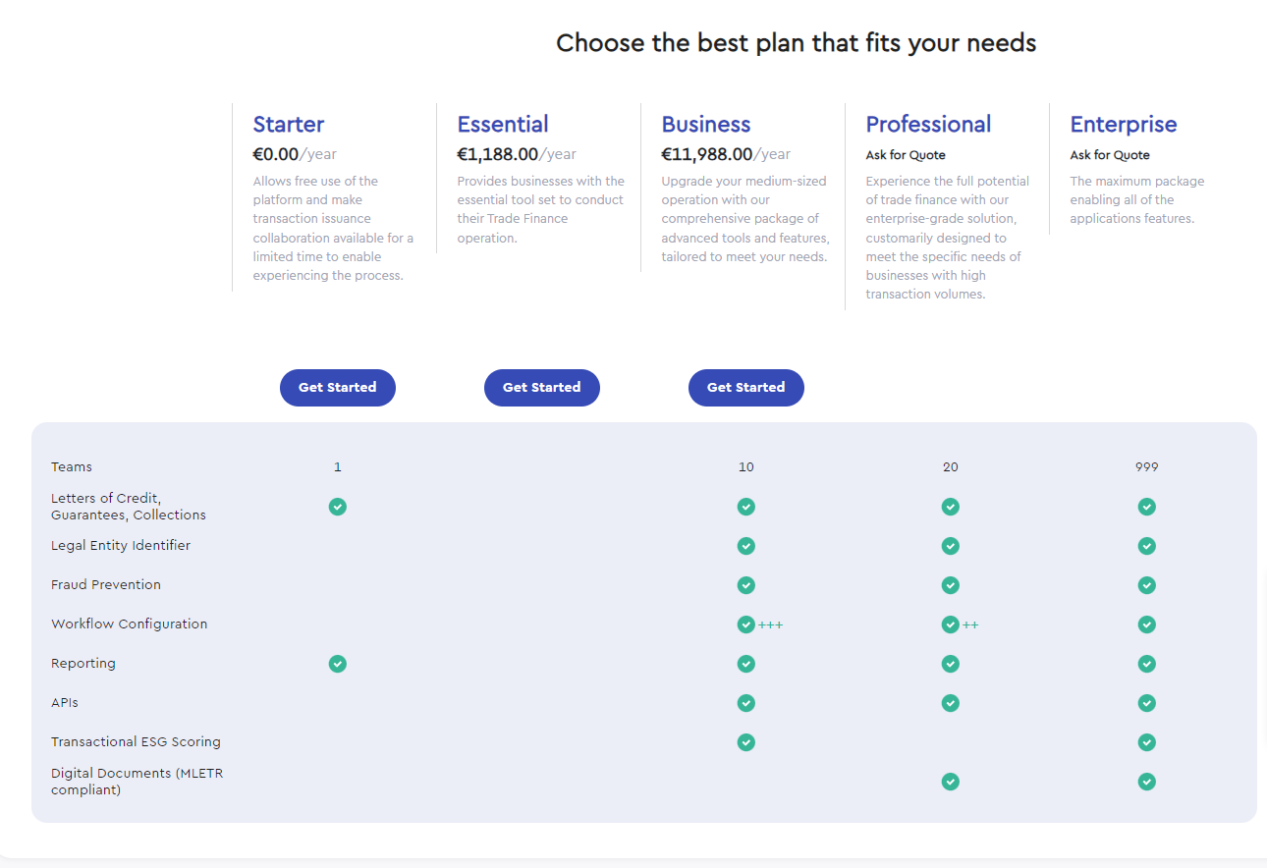Click Business checkmark for Transactional ESG Scoring
Viewport: 1267px width, 868px height.
746,742
